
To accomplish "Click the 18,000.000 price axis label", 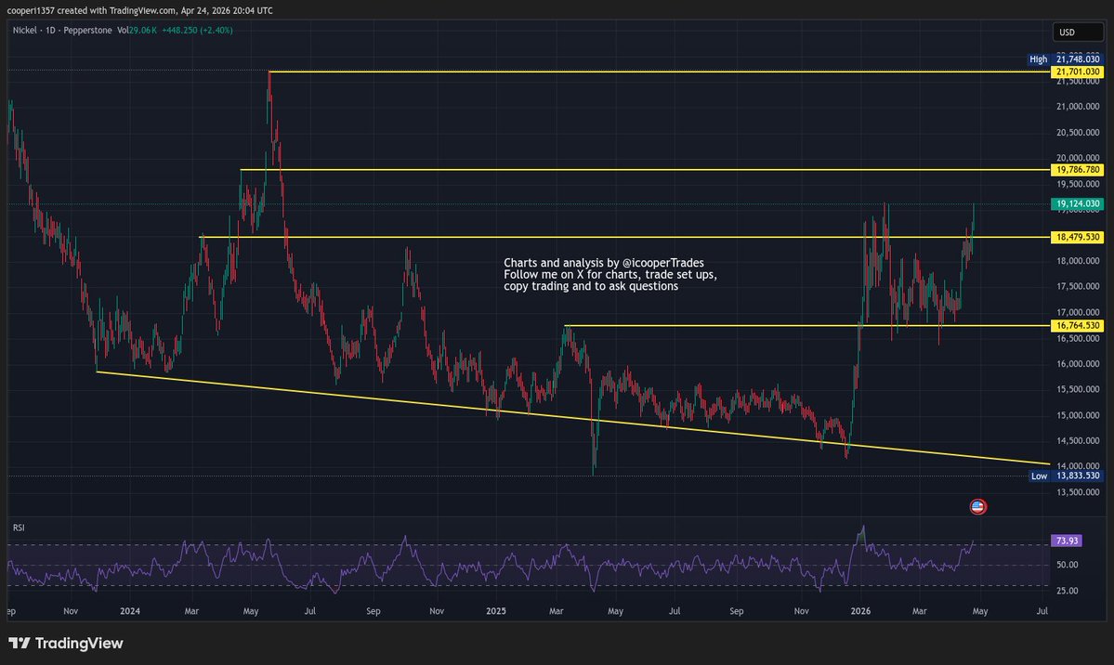I will pos(1078,262).
